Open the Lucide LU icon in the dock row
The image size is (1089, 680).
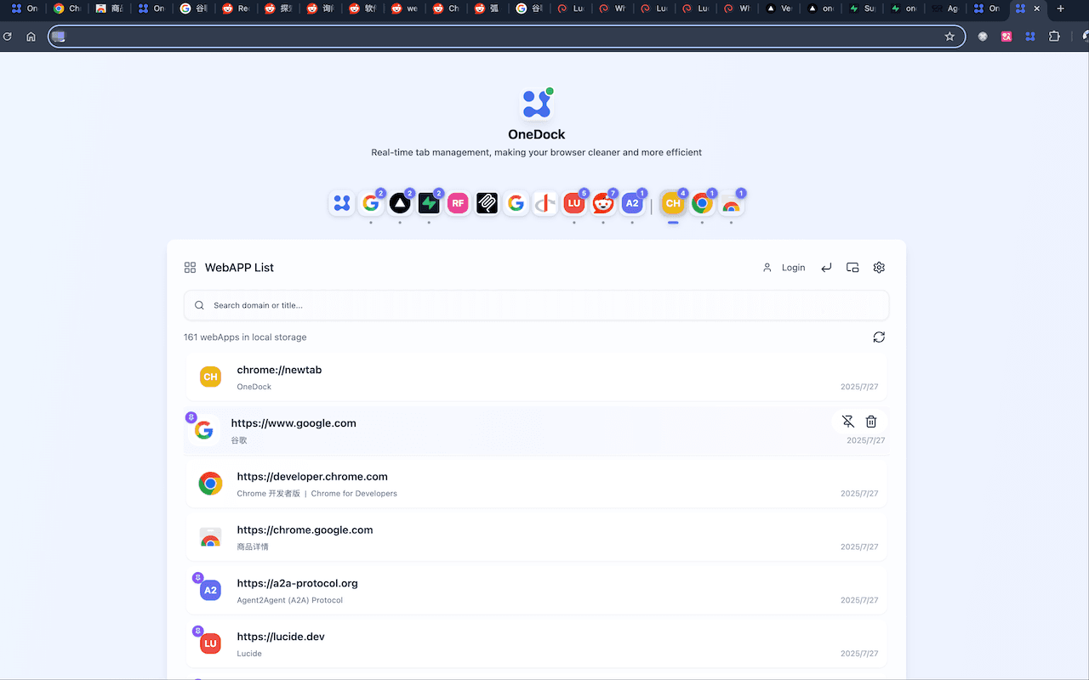coord(574,203)
